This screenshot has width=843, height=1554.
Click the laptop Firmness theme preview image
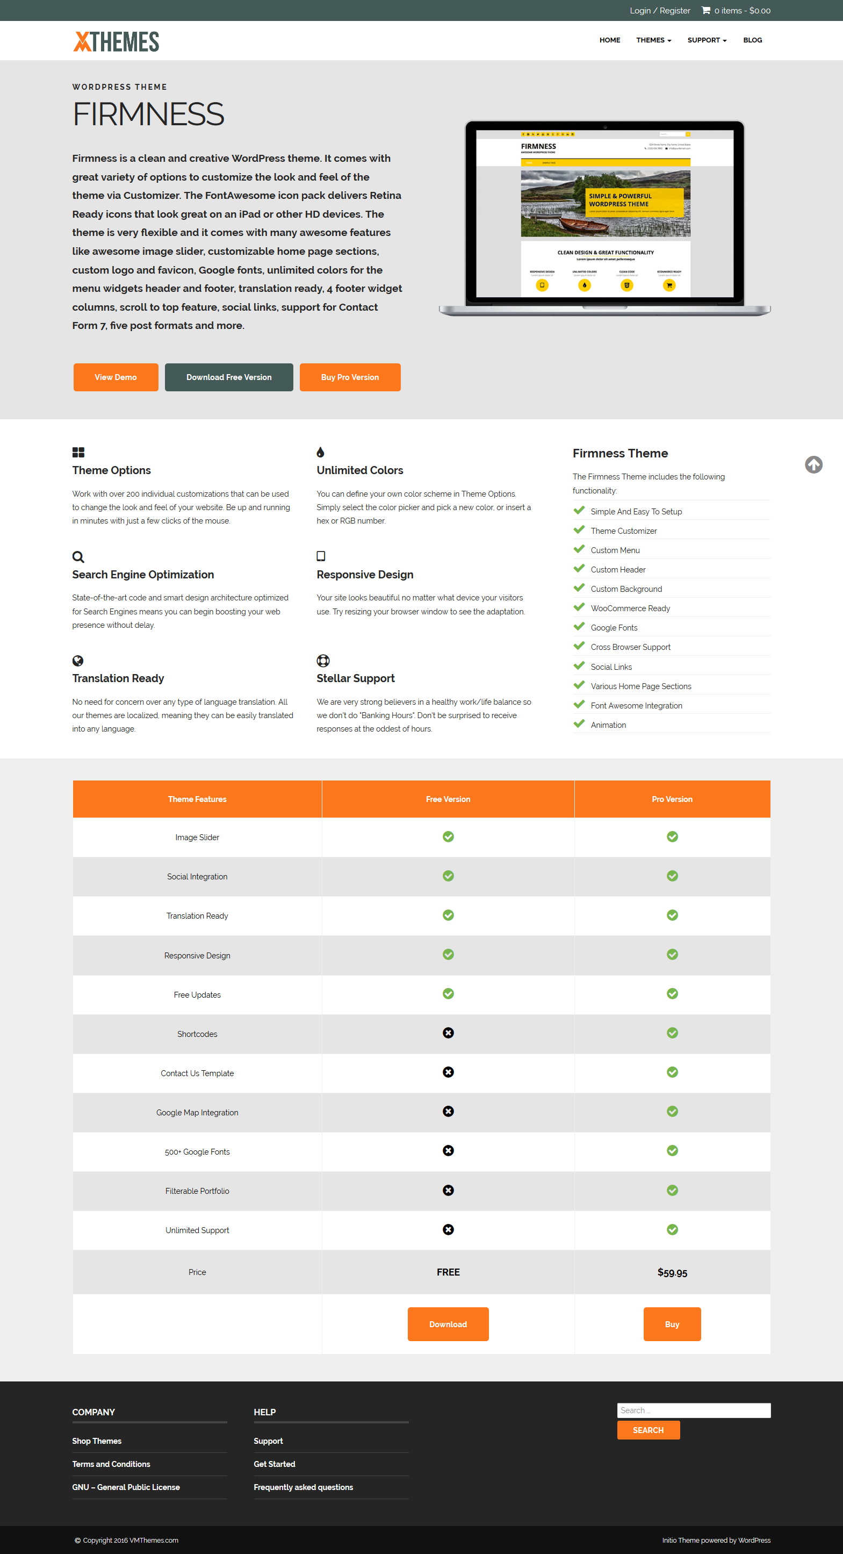click(x=605, y=218)
